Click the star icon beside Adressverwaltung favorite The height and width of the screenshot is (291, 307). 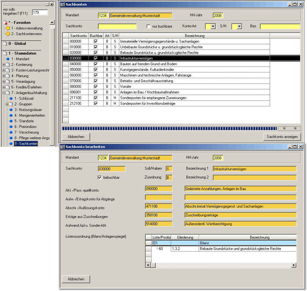[x=8, y=28]
